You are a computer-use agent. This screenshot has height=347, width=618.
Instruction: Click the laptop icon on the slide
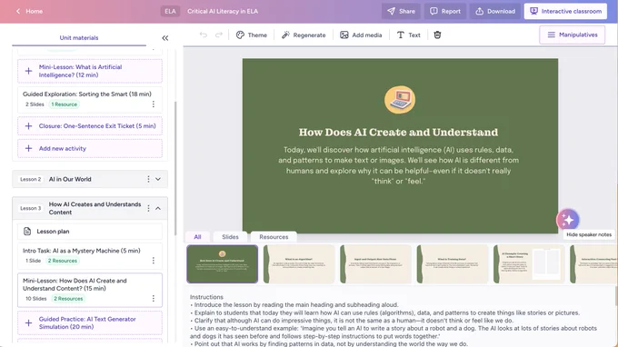tap(400, 100)
